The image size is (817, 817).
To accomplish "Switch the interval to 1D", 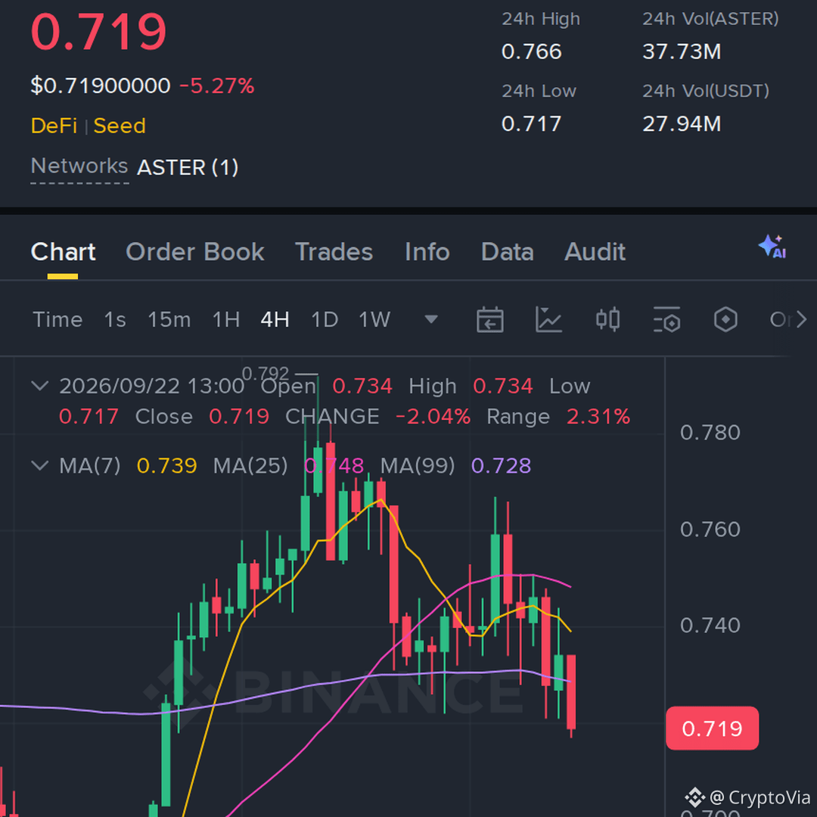I will point(325,319).
